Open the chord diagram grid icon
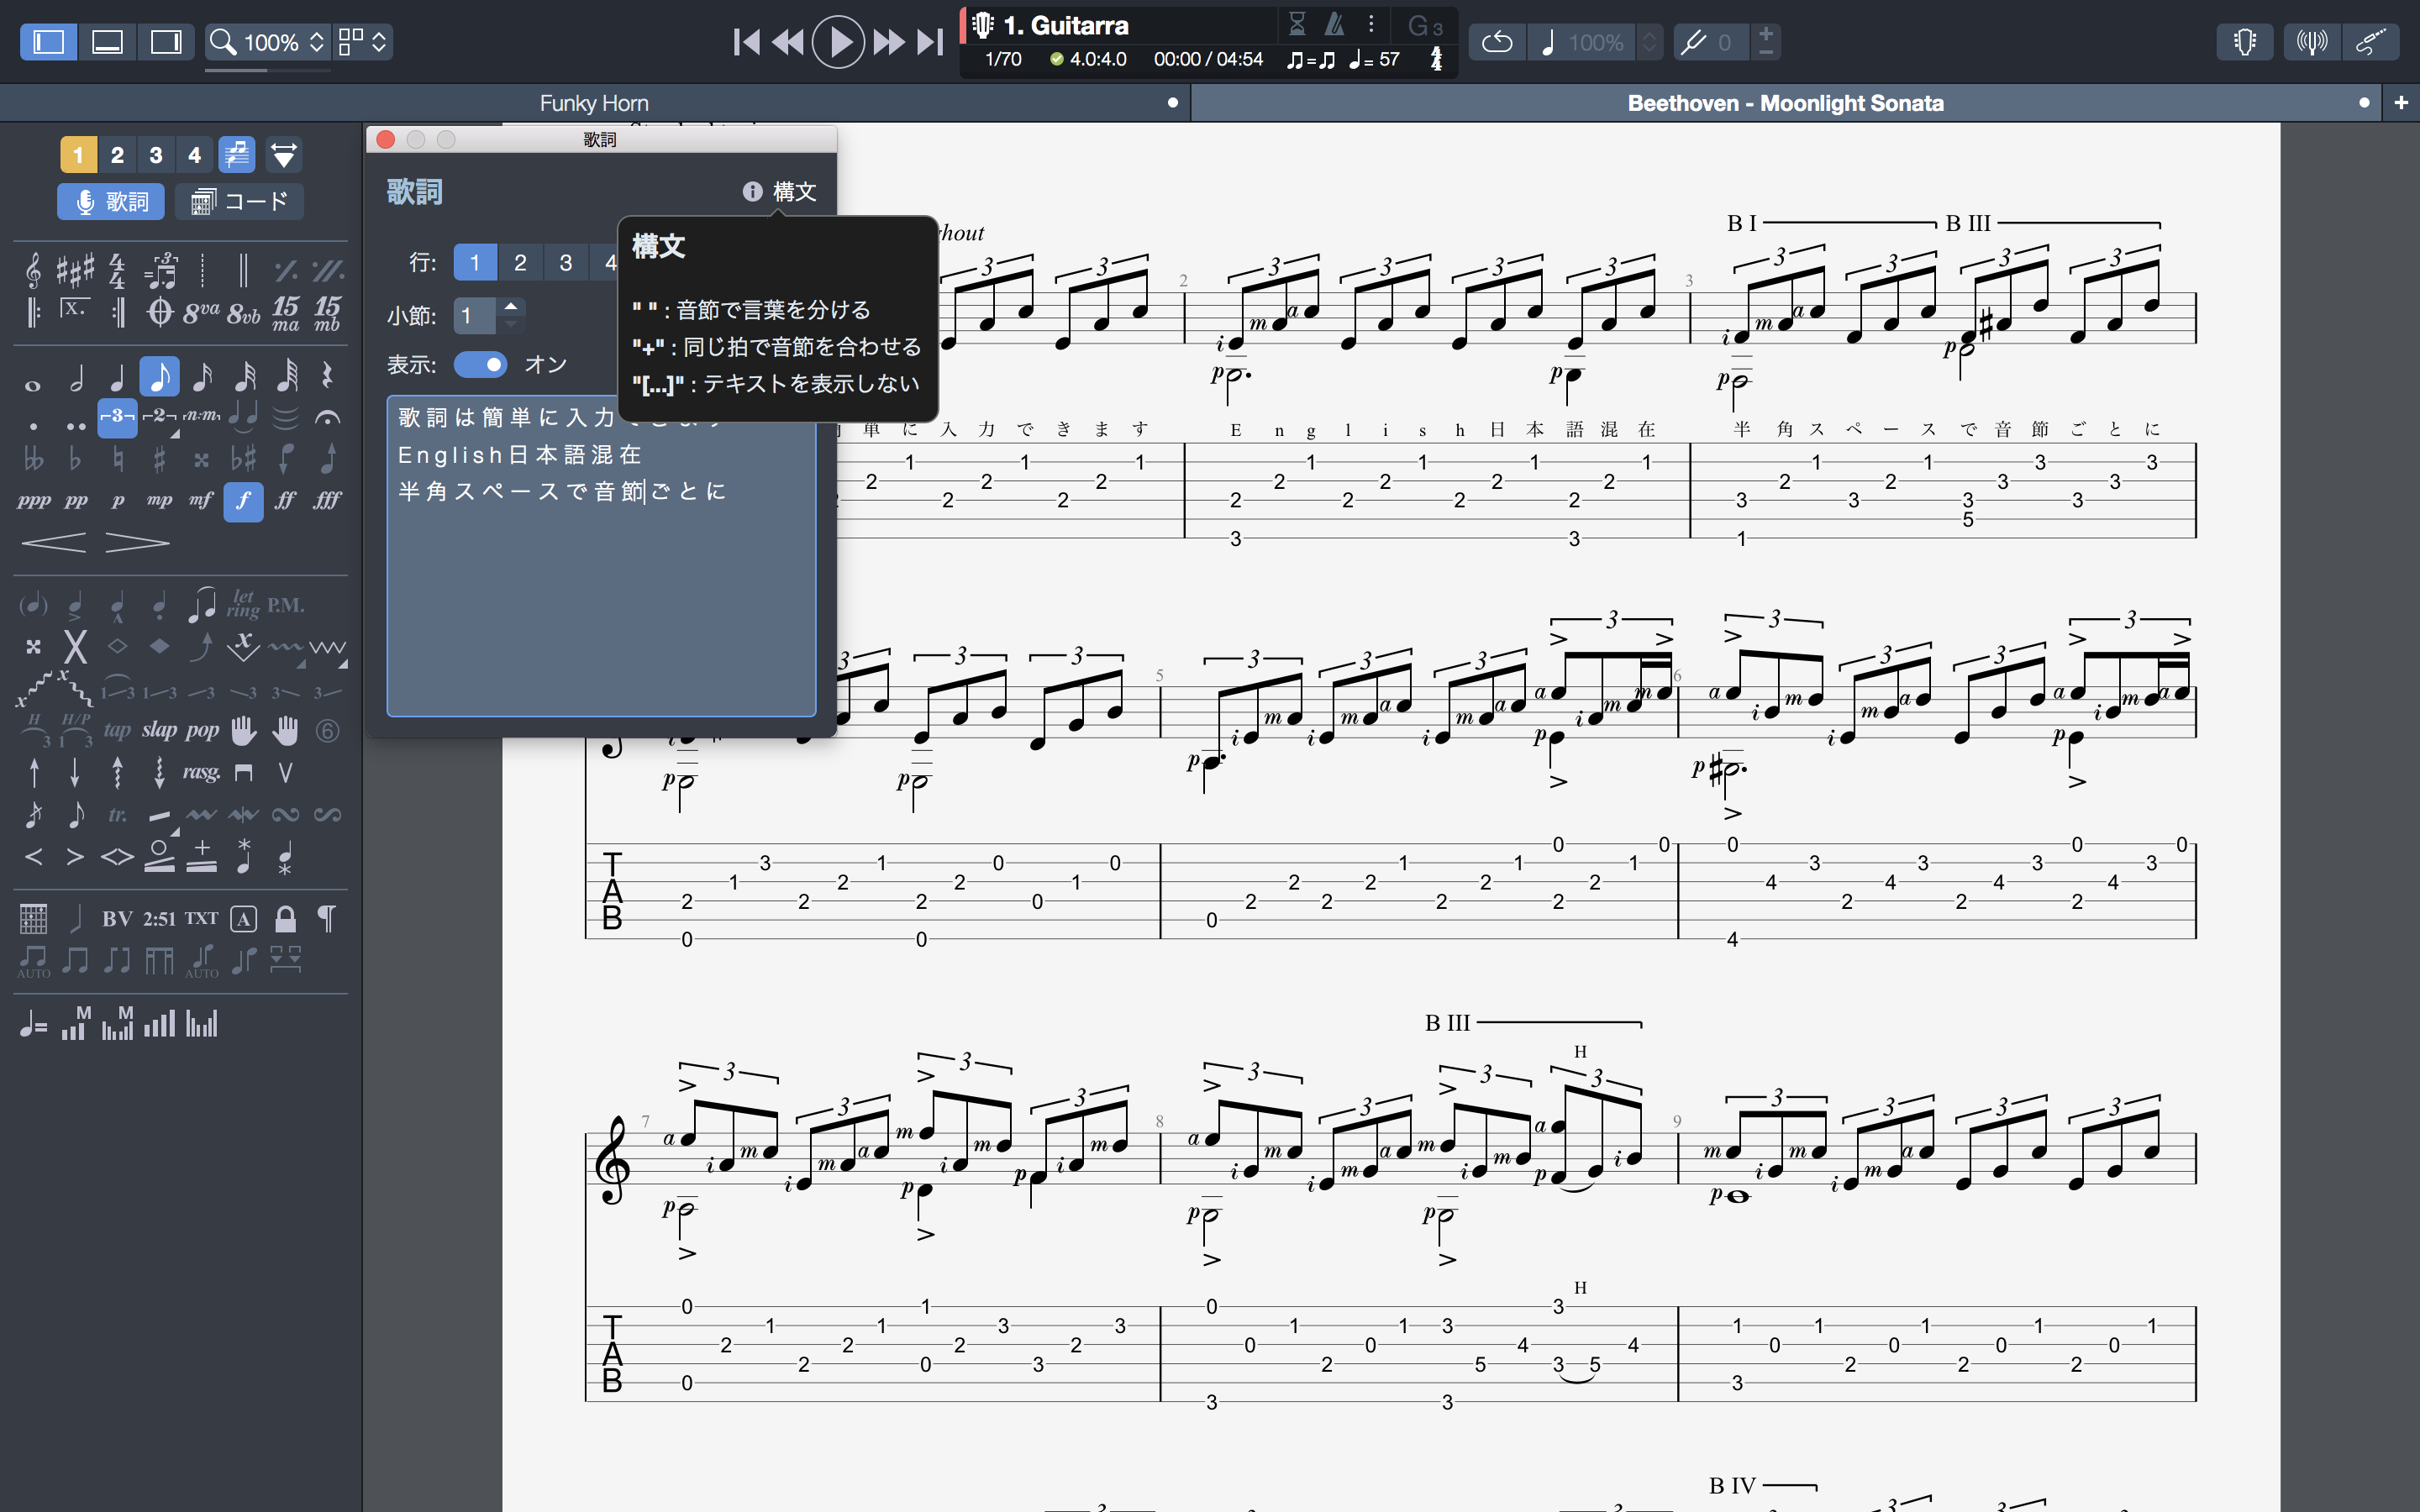The image size is (2420, 1512). [x=33, y=918]
